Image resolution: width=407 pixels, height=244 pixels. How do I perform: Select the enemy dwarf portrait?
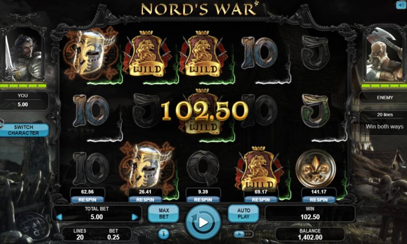click(x=385, y=54)
